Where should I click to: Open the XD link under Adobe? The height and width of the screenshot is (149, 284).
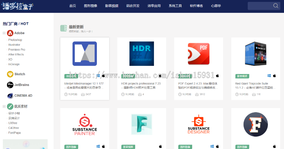(x=10, y=60)
